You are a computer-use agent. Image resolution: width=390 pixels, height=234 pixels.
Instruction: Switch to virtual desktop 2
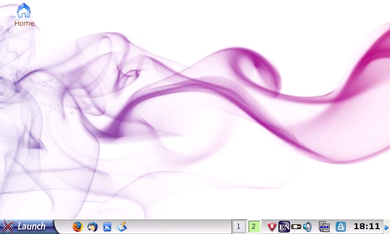point(254,227)
